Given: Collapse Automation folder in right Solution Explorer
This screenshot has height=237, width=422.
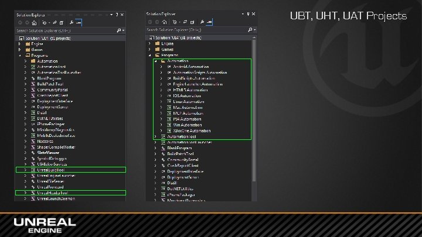Looking at the screenshot, I should (x=155, y=61).
